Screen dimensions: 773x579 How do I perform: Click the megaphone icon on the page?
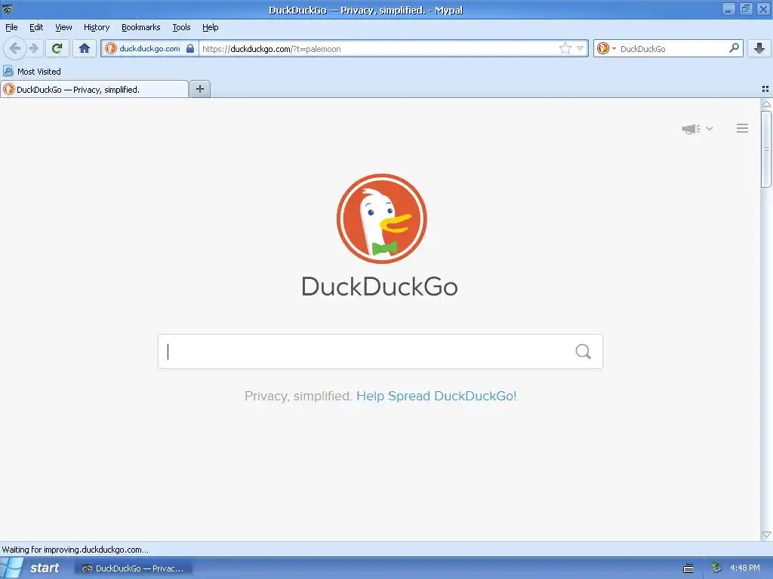click(x=691, y=129)
